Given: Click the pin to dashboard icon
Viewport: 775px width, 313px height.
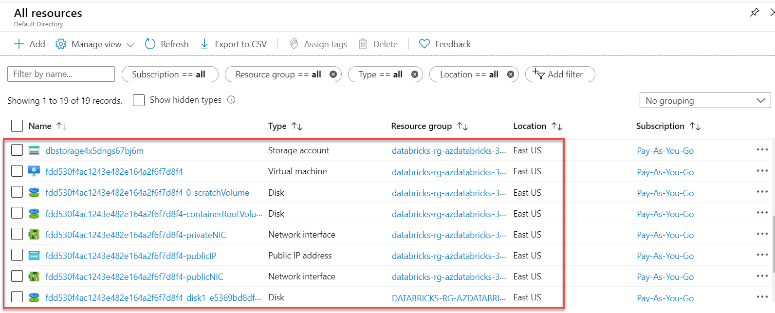Looking at the screenshot, I should click(x=755, y=13).
